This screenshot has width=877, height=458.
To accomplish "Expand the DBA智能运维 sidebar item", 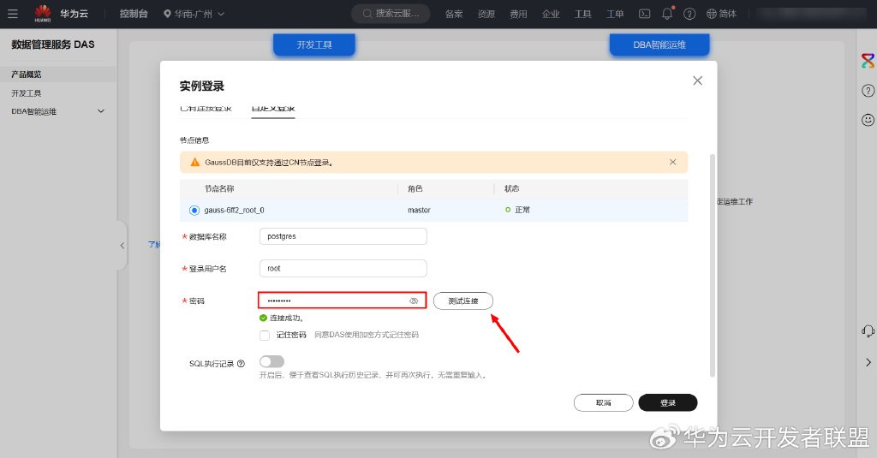I will click(58, 111).
